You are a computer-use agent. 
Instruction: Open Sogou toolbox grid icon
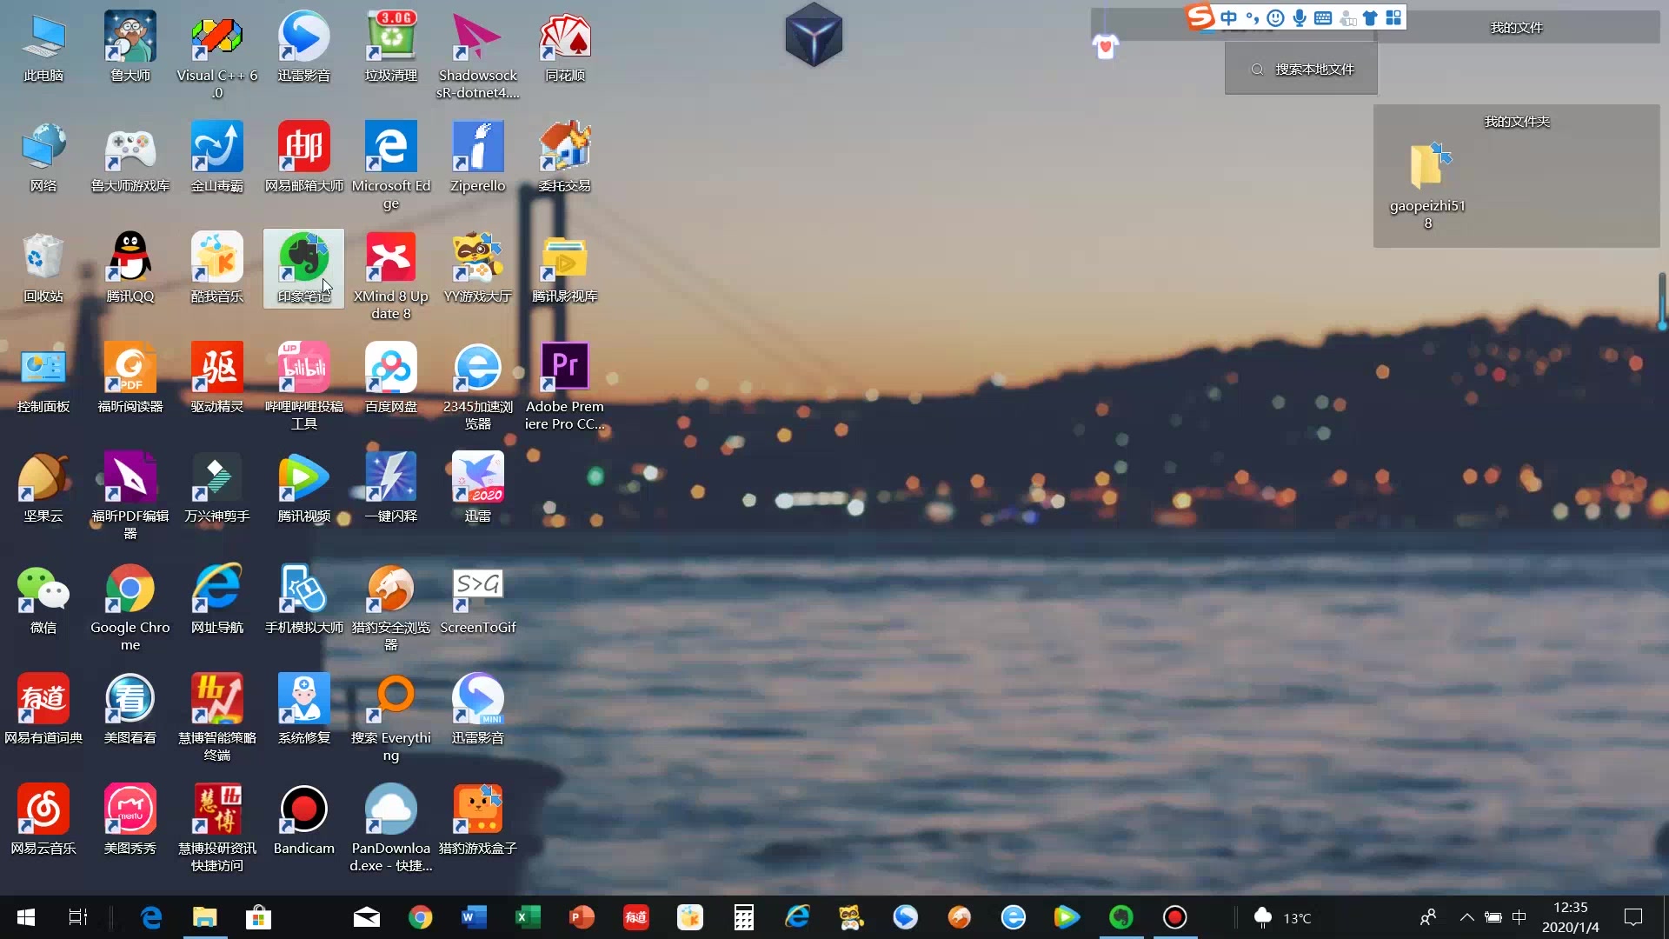point(1393,17)
